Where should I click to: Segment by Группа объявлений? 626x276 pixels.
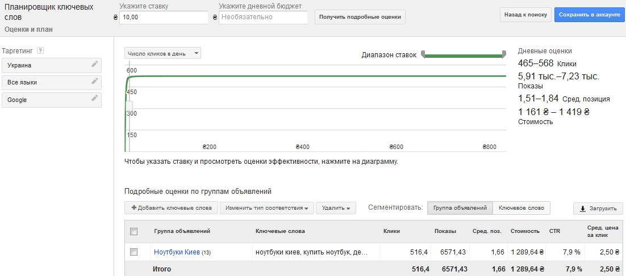click(x=460, y=208)
